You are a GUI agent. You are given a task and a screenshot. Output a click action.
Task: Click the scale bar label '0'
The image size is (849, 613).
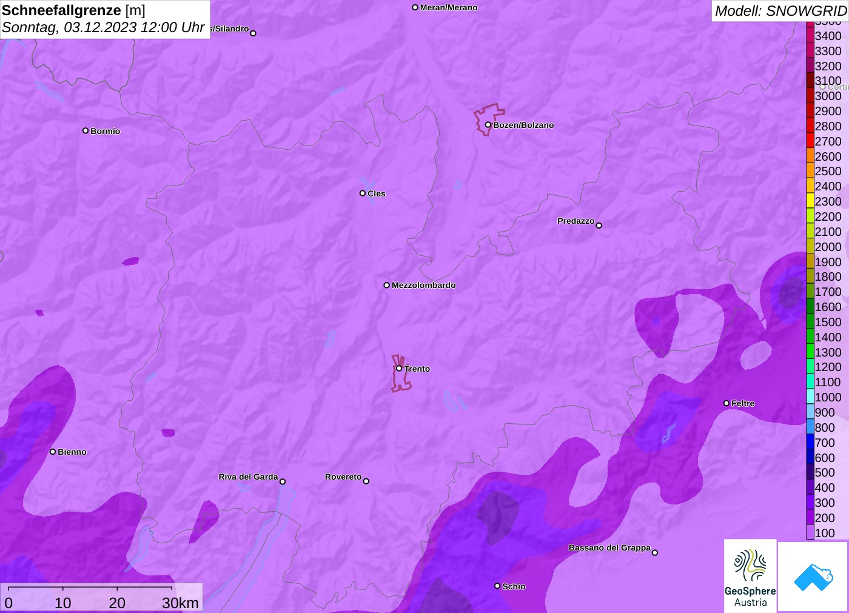click(x=8, y=603)
